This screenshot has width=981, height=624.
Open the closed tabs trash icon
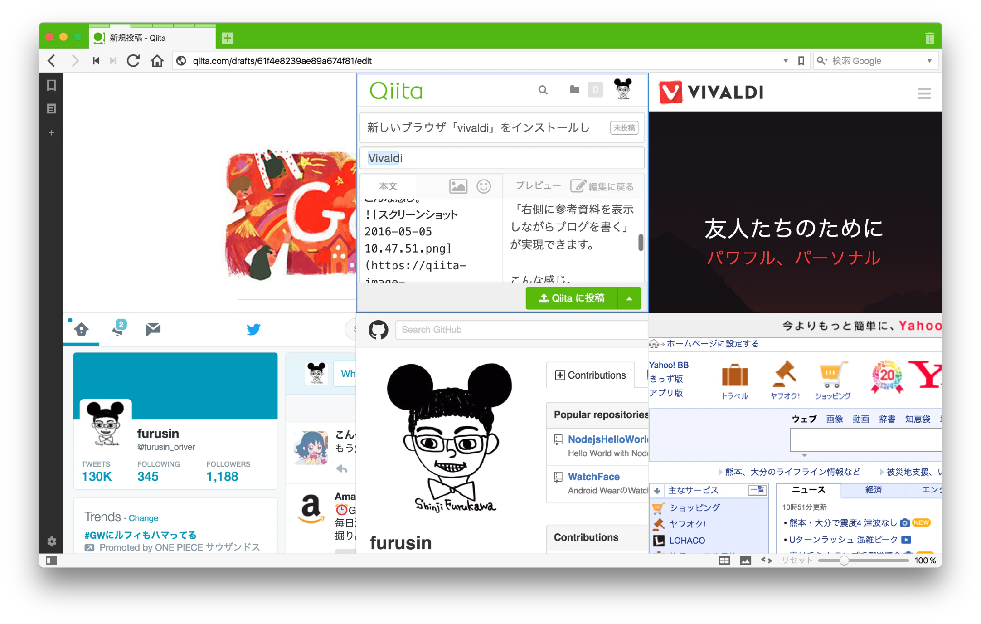pyautogui.click(x=930, y=38)
